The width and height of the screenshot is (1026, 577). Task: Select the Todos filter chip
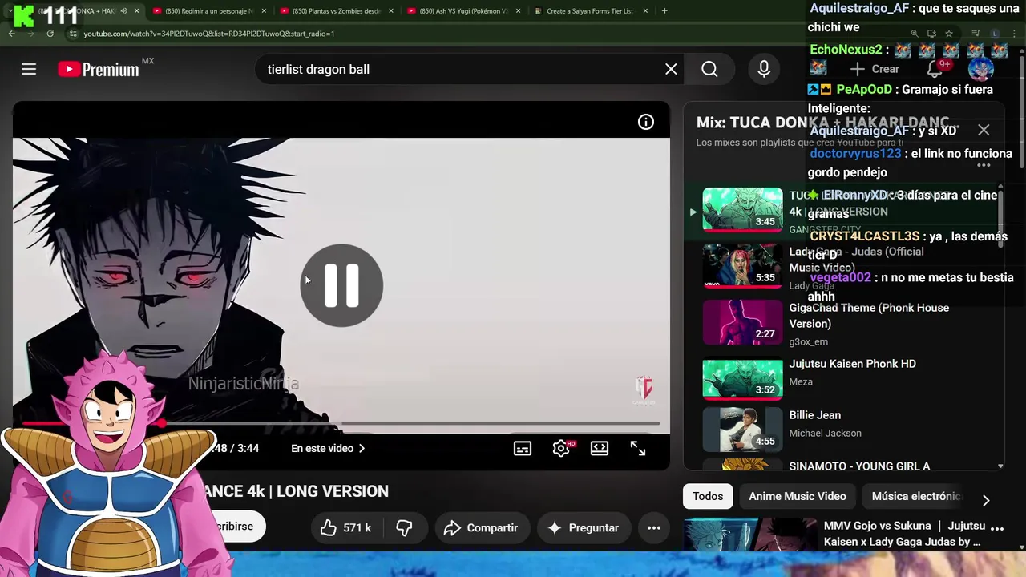click(x=708, y=496)
